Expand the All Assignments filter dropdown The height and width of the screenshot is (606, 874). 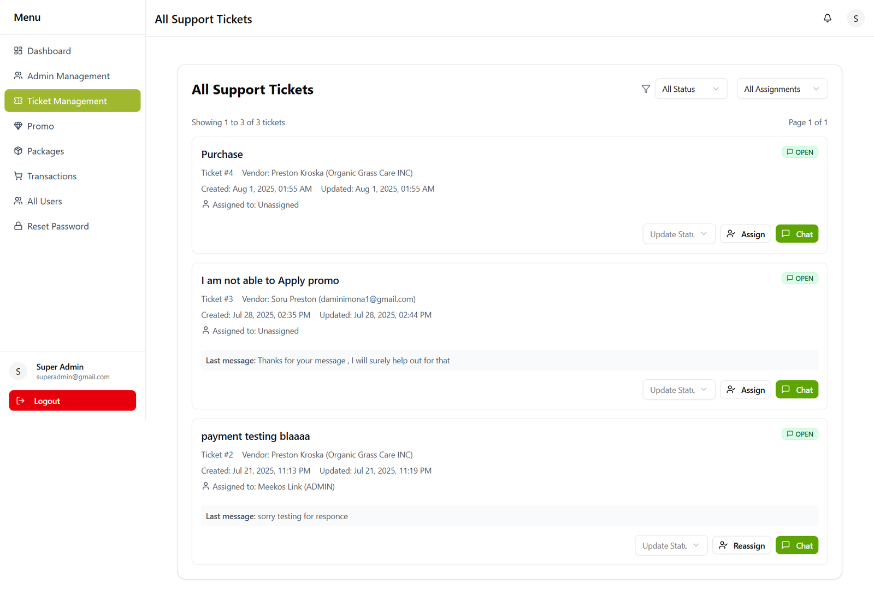pyautogui.click(x=782, y=89)
